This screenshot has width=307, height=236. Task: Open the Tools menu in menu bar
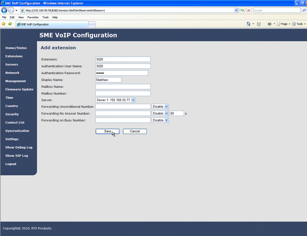(45, 17)
